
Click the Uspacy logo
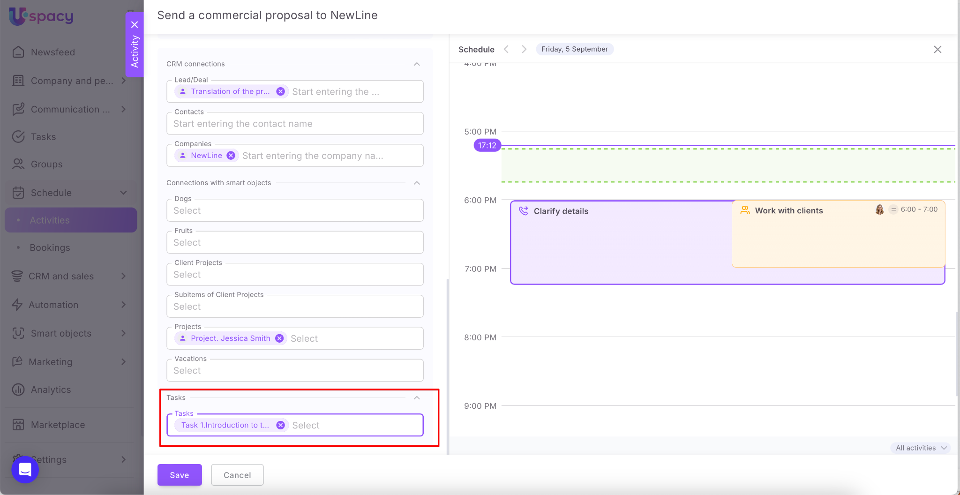(41, 16)
